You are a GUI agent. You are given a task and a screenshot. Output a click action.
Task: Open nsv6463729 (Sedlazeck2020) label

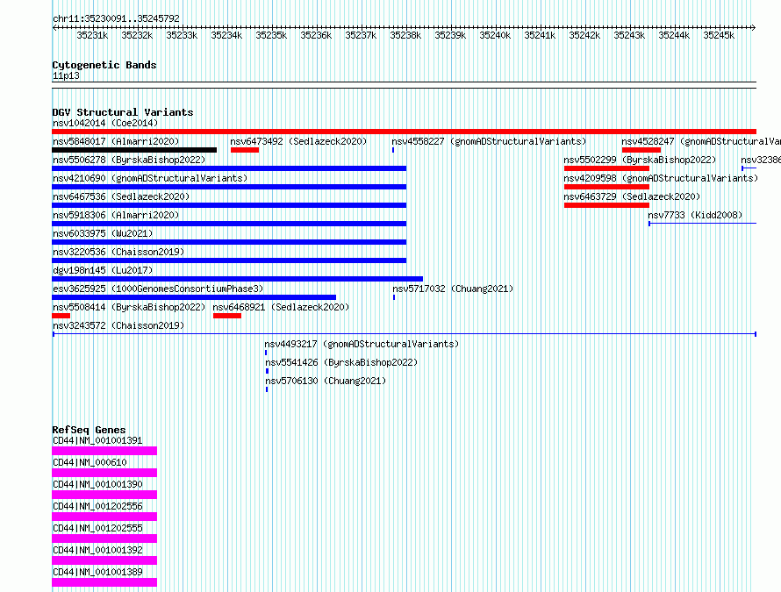tap(632, 196)
